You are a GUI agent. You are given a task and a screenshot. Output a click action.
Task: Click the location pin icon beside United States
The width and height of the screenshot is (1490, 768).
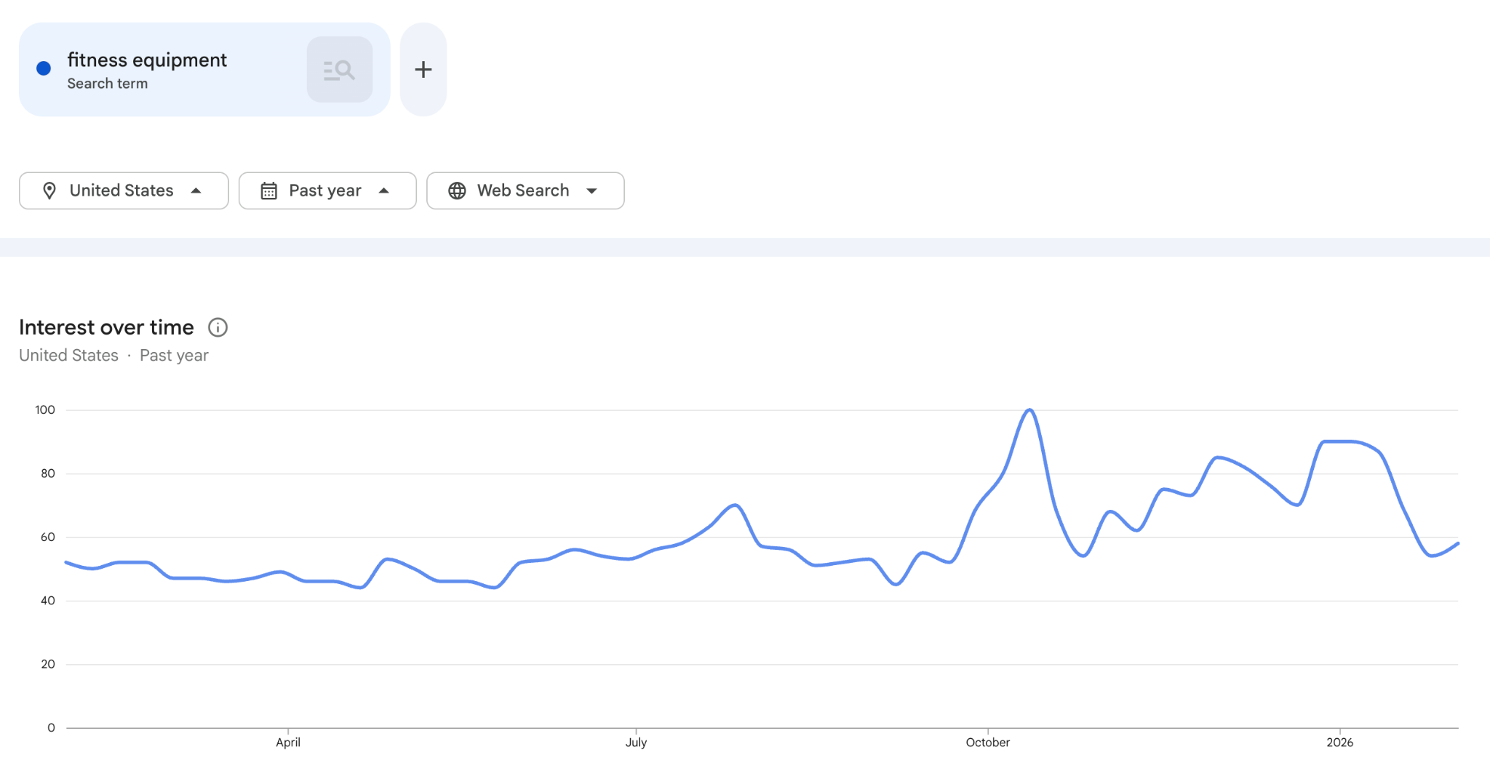coord(49,191)
